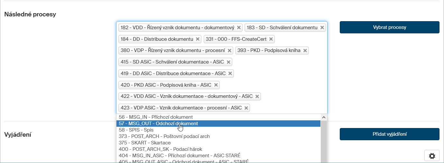Choose 57 - MSG_OUT Odchozí dokument option
This screenshot has width=444, height=163.
click(x=158, y=124)
